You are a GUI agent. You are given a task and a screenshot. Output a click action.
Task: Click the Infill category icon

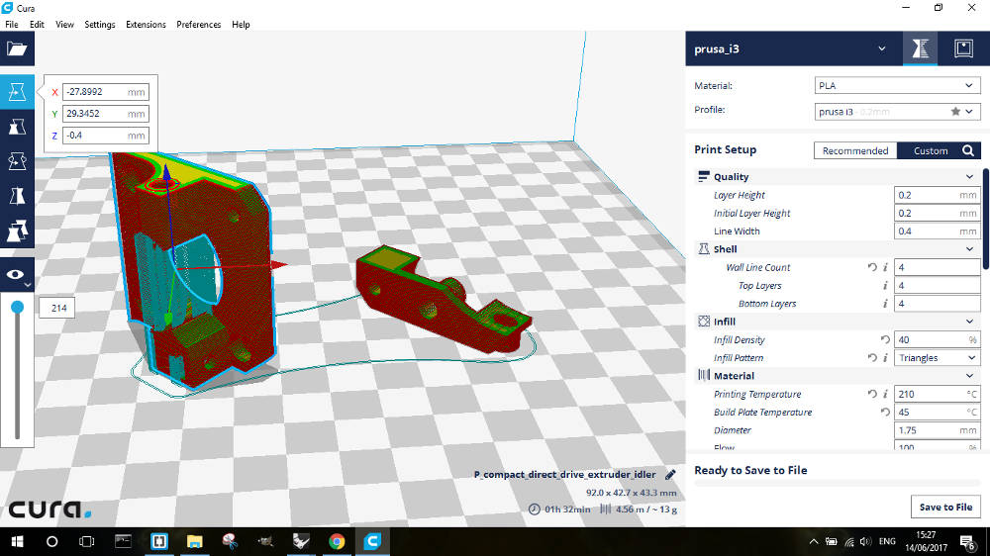(703, 322)
